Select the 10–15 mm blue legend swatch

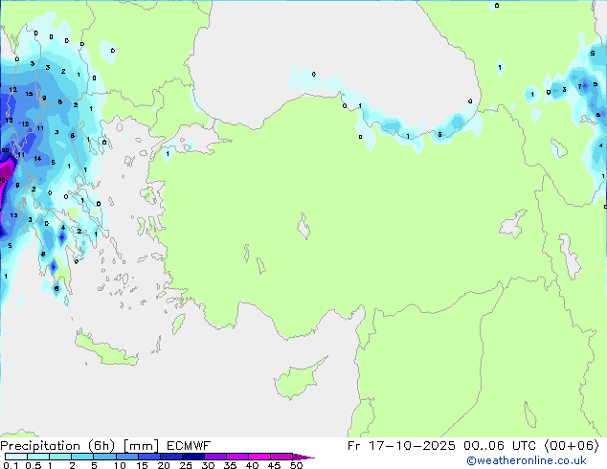pos(126,457)
